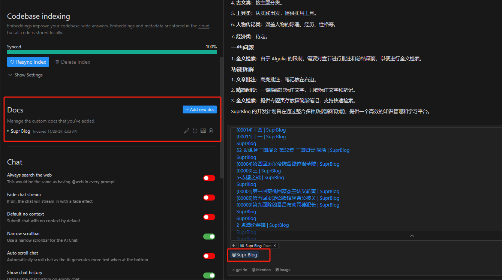Focus the chat input containing @Supr Blog
Viewport: 502px width, 280px height.
tap(364, 255)
